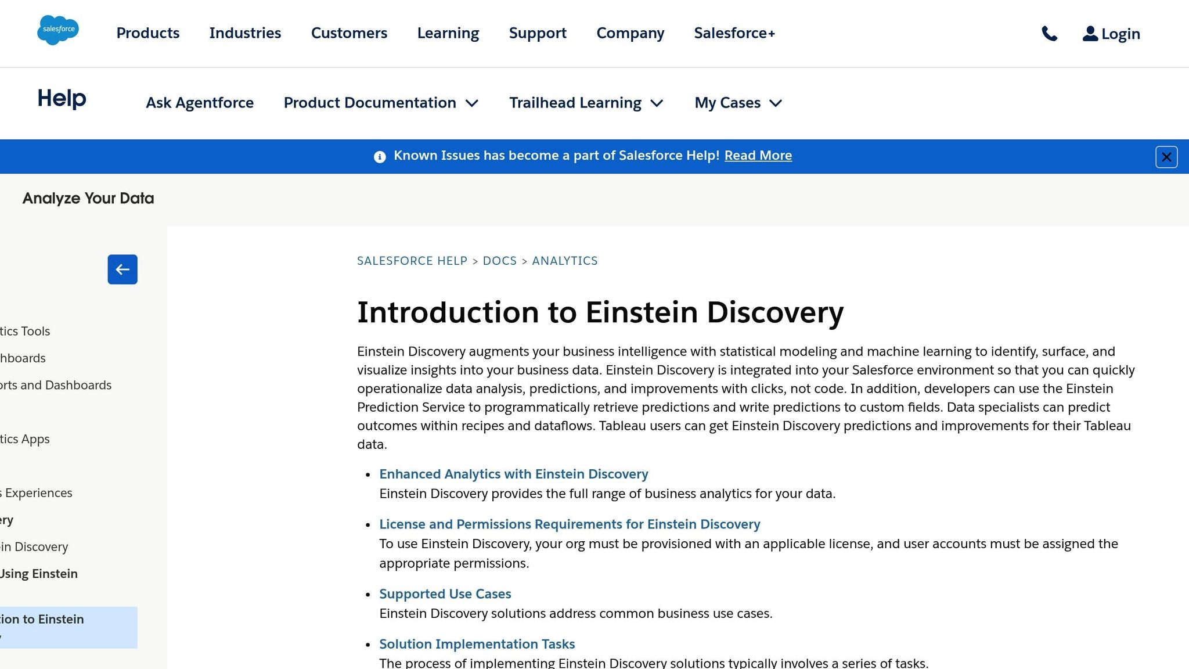Select the 'tics Apps' sidebar item

25,439
